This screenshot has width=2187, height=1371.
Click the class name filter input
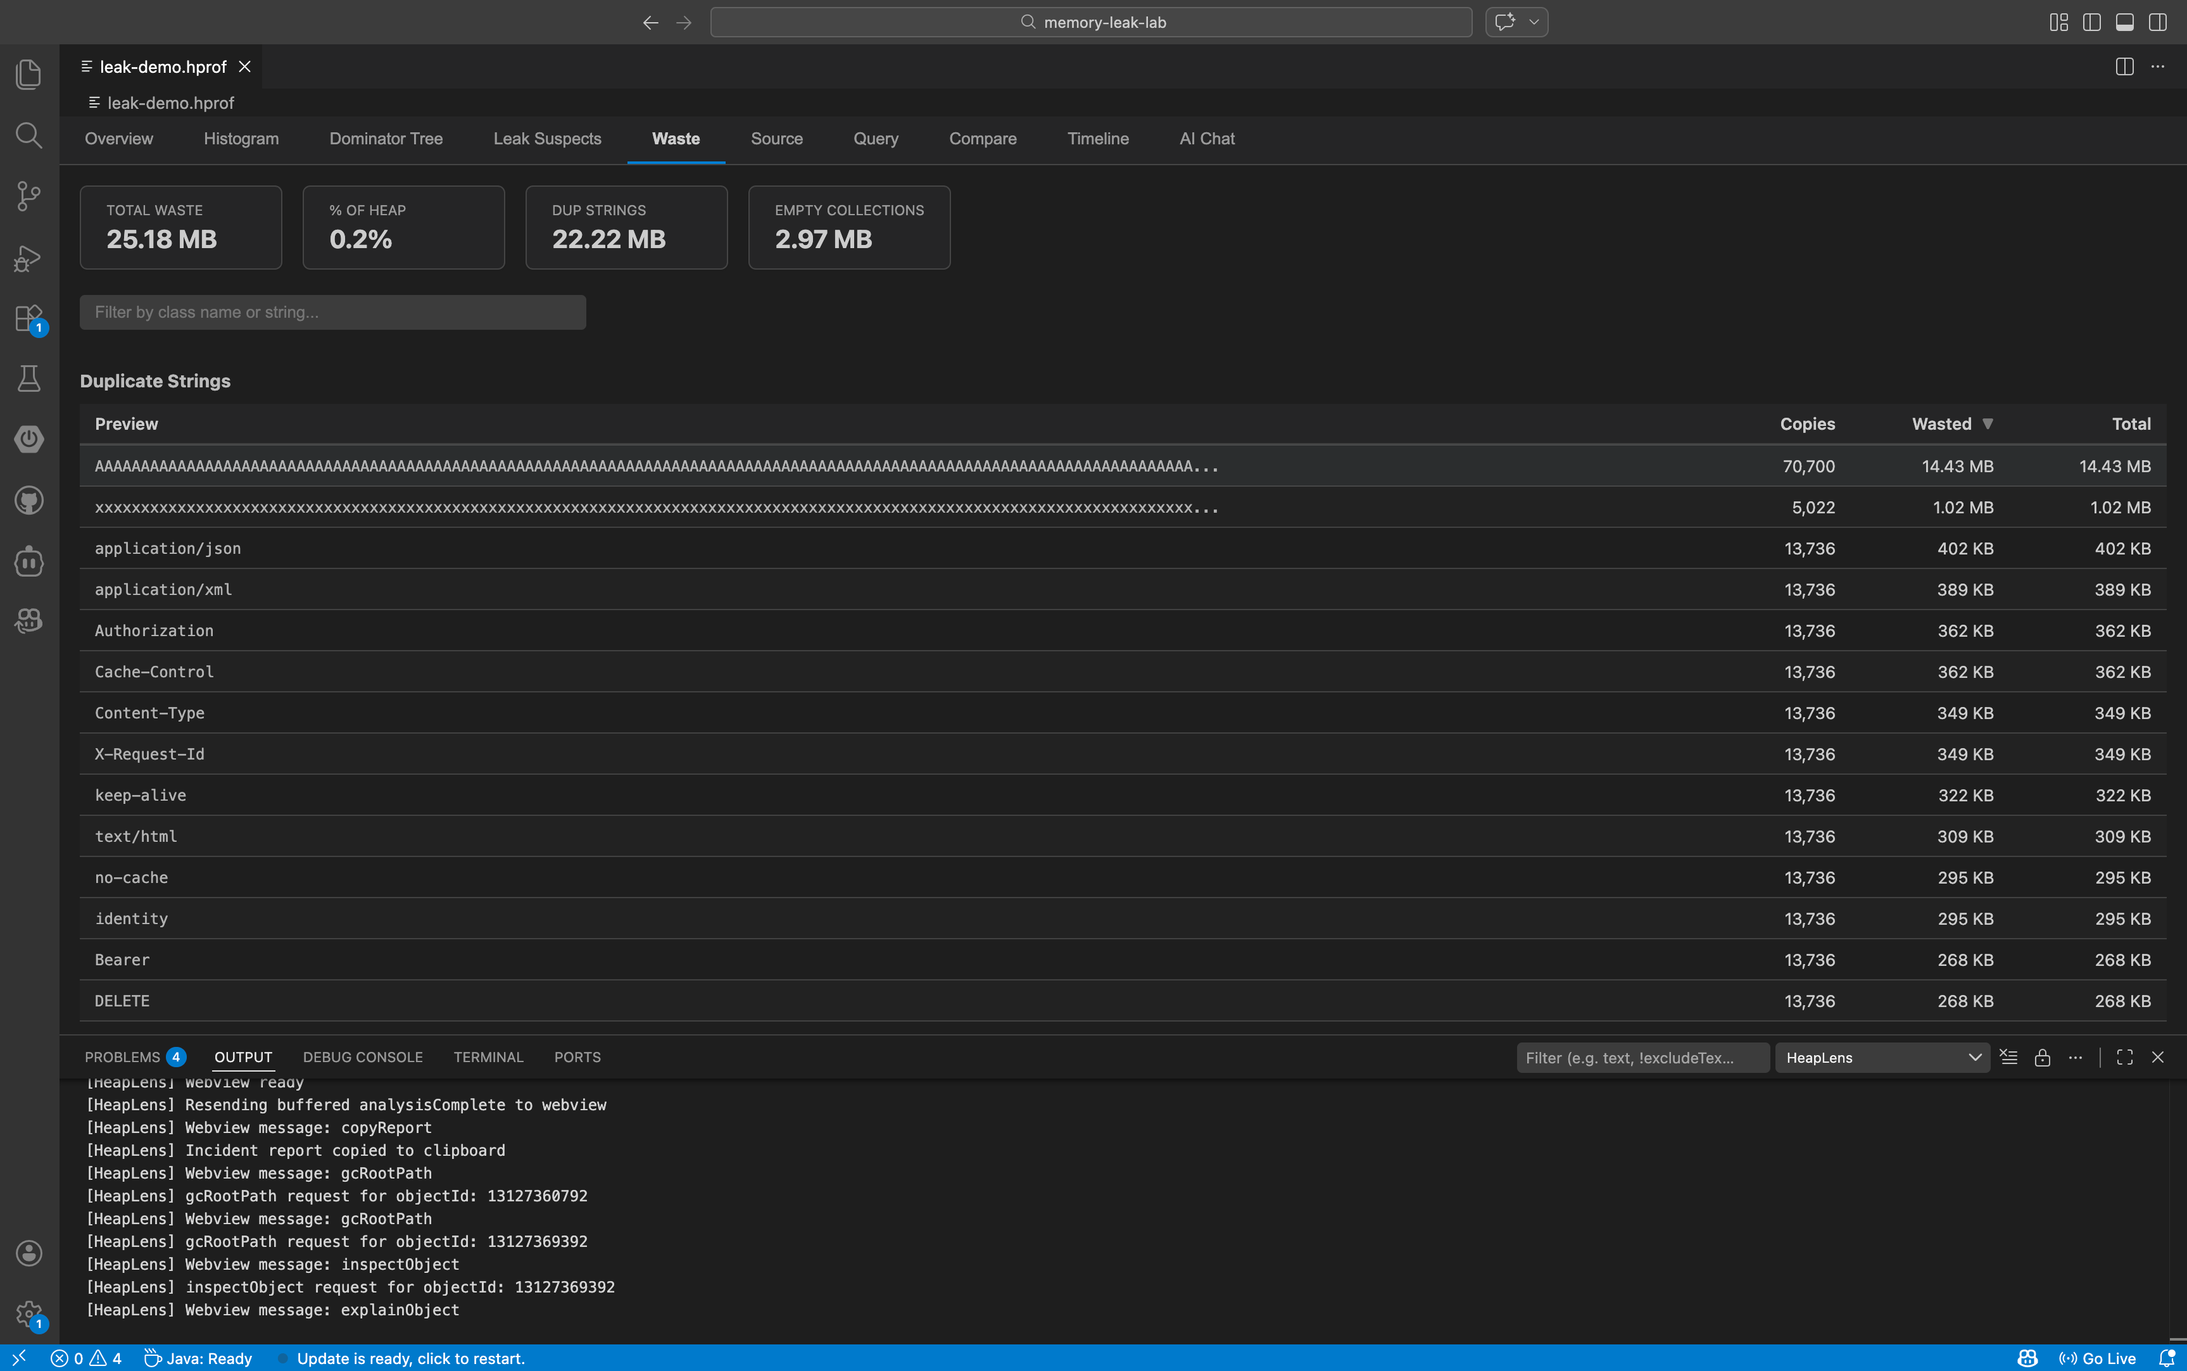click(x=332, y=312)
